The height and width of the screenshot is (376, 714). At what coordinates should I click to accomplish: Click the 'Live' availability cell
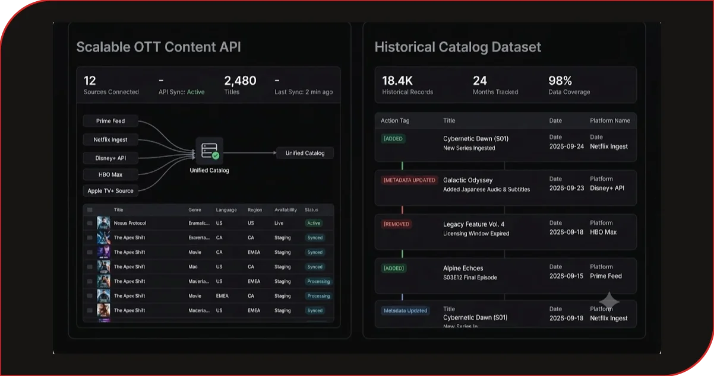tap(279, 224)
